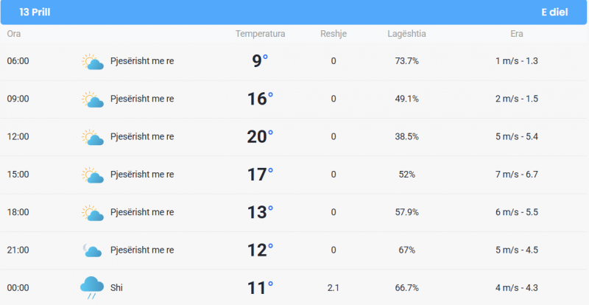Viewport: 589px width, 305px height.
Task: Click the 7 m/s - 6.7 wind value
Action: tap(517, 175)
